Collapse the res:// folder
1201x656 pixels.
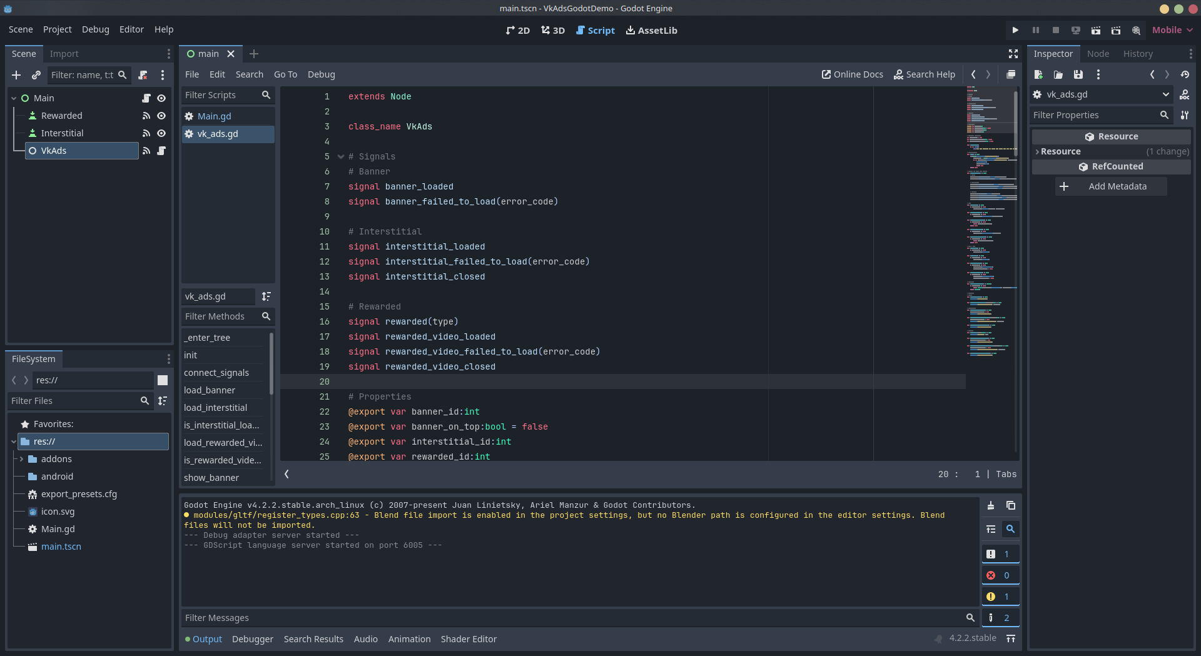(14, 442)
